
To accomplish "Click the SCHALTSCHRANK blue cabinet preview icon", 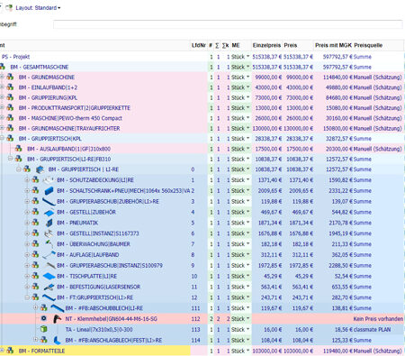I will click(49, 191).
